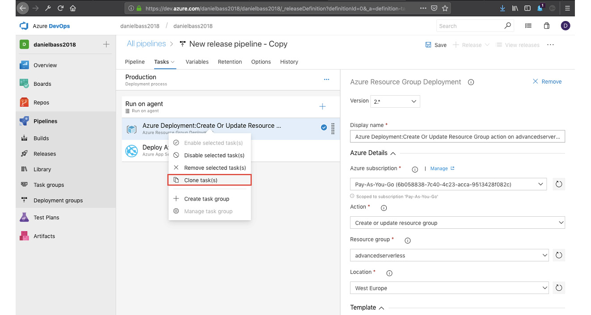Open the Location dropdown
The width and height of the screenshot is (591, 315).
pyautogui.click(x=449, y=288)
